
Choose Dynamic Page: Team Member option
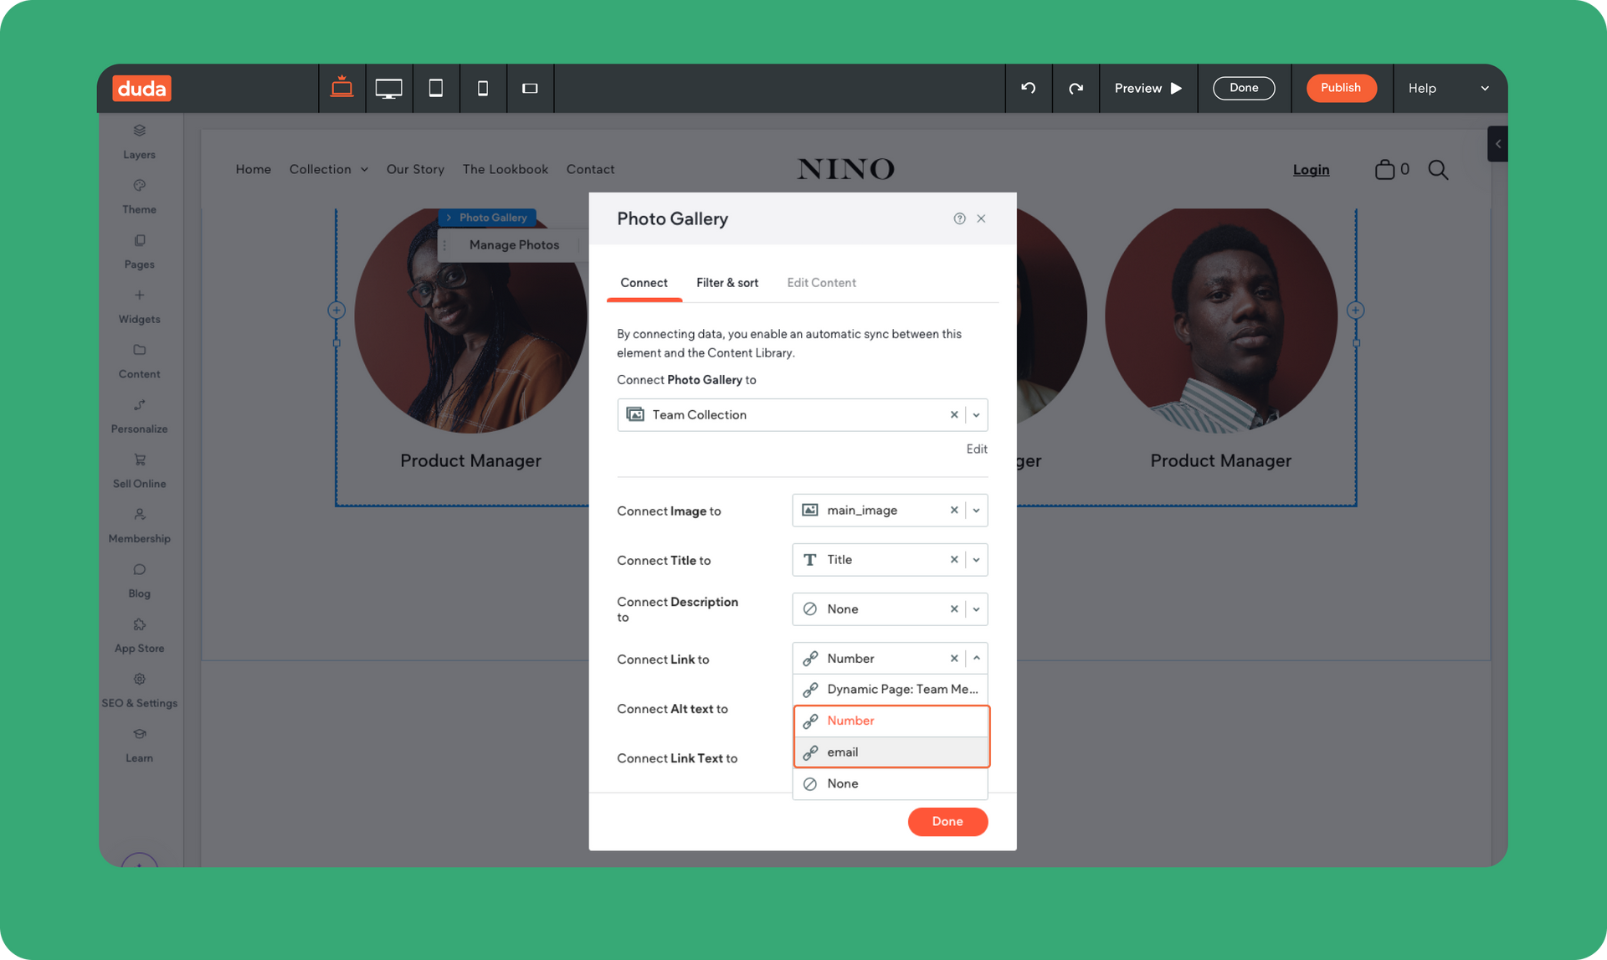click(x=891, y=690)
